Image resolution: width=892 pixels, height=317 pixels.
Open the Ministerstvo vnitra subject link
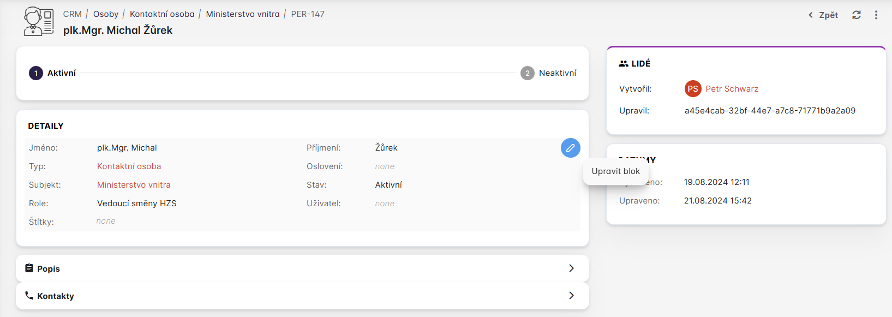pos(134,185)
